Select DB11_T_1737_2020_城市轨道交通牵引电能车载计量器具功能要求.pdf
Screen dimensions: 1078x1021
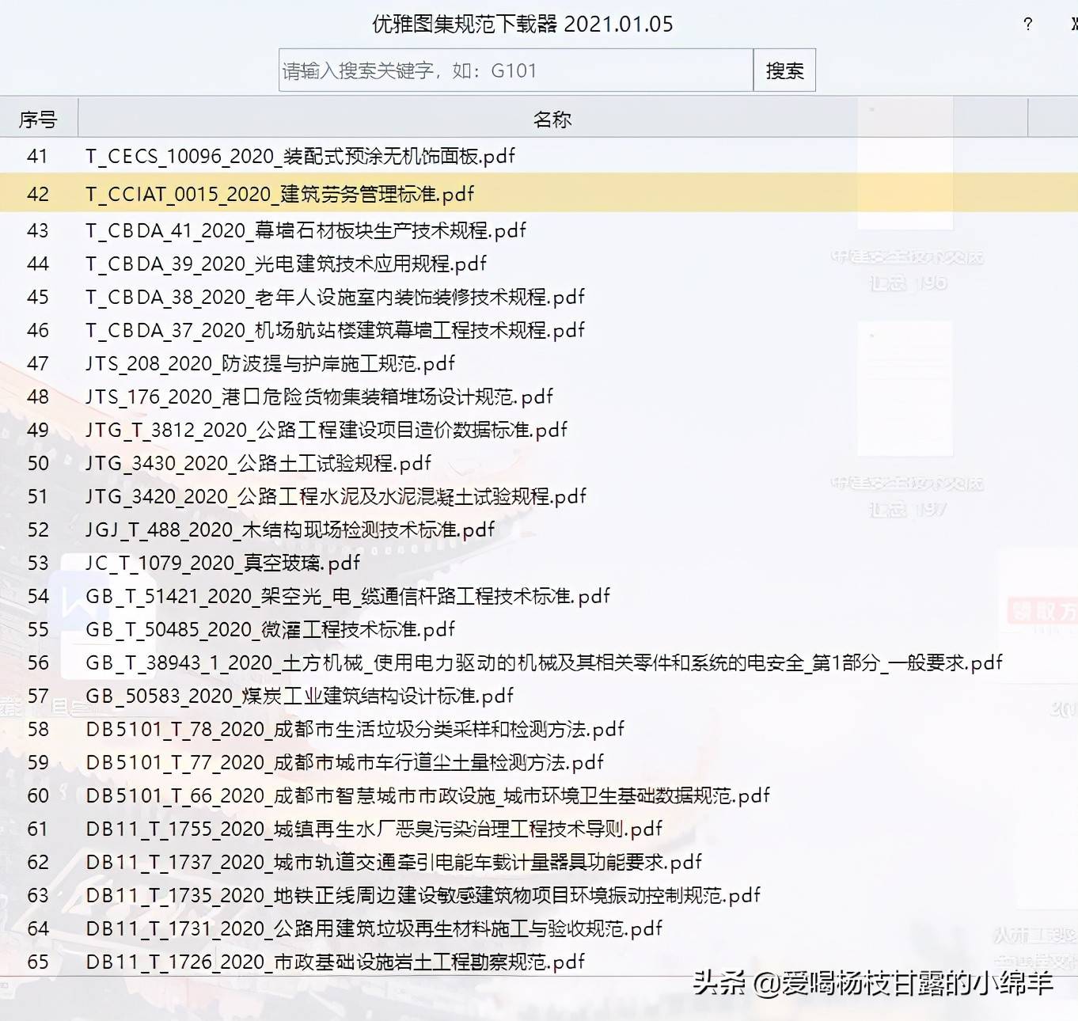pyautogui.click(x=393, y=862)
